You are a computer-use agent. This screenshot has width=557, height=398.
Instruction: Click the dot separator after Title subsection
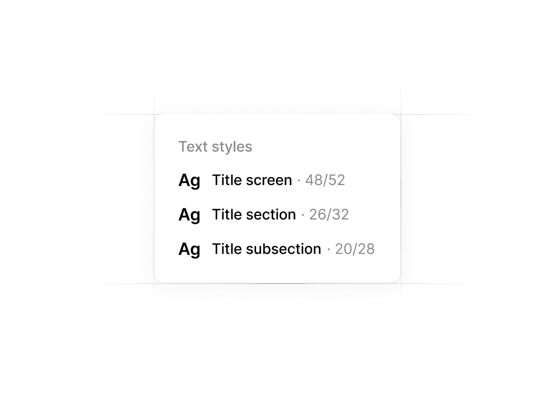(x=329, y=249)
